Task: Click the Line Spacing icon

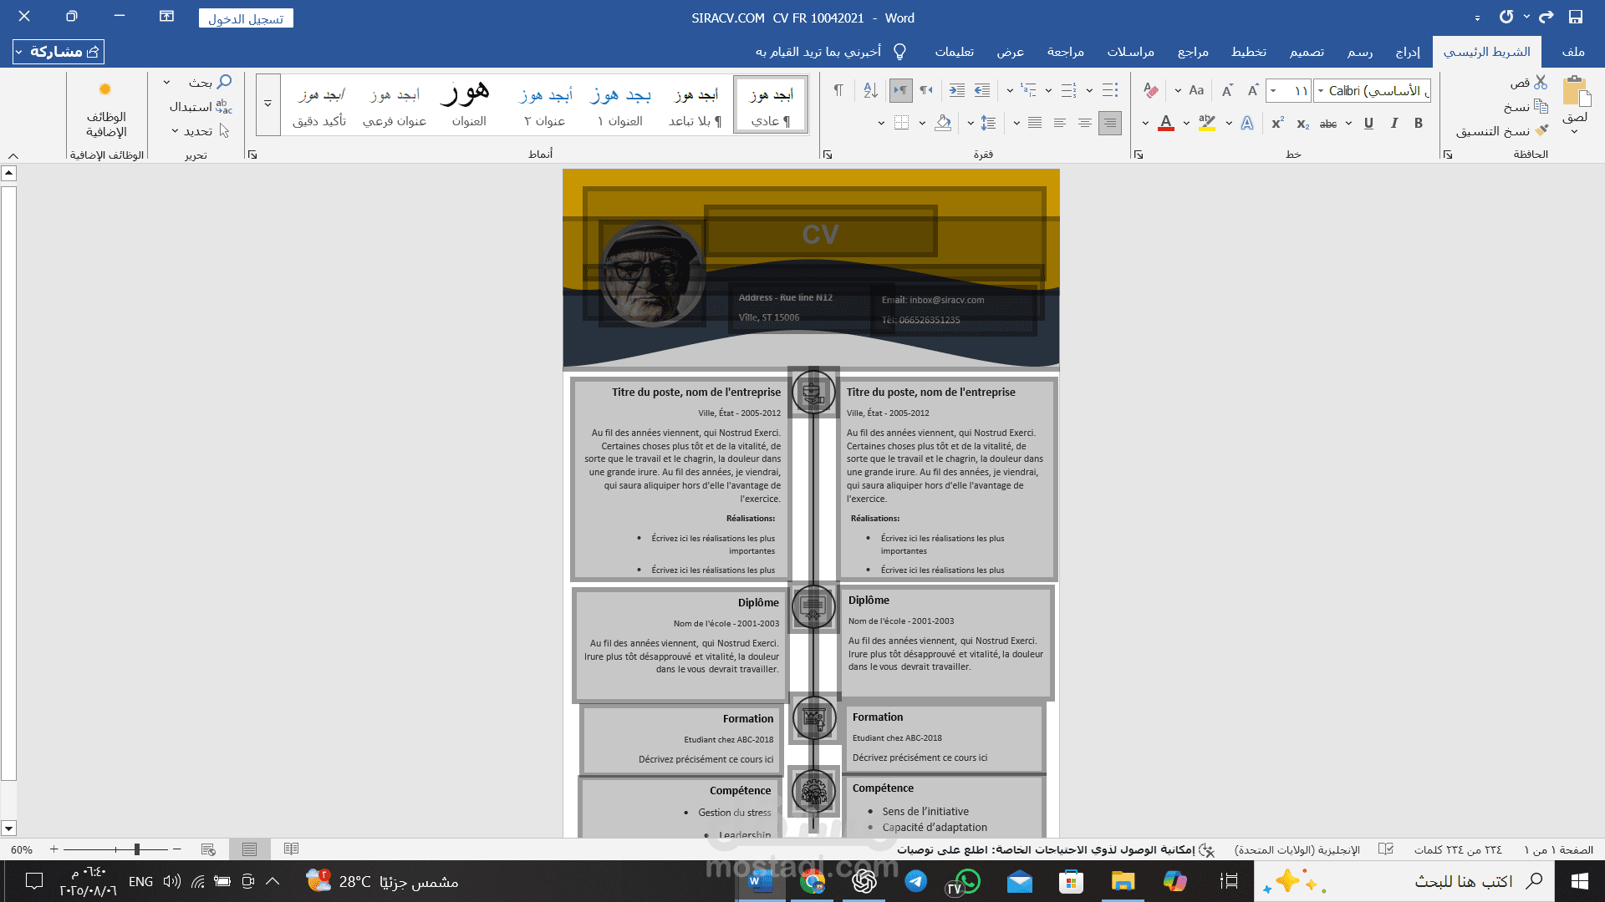Action: (988, 124)
